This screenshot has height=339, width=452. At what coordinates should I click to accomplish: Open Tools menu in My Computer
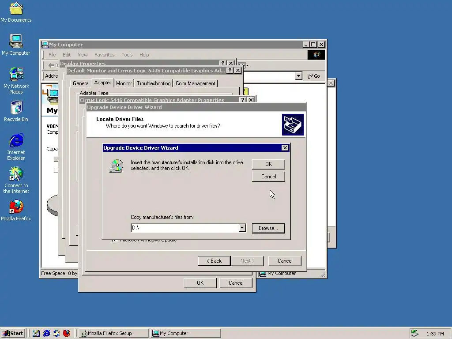(x=127, y=55)
